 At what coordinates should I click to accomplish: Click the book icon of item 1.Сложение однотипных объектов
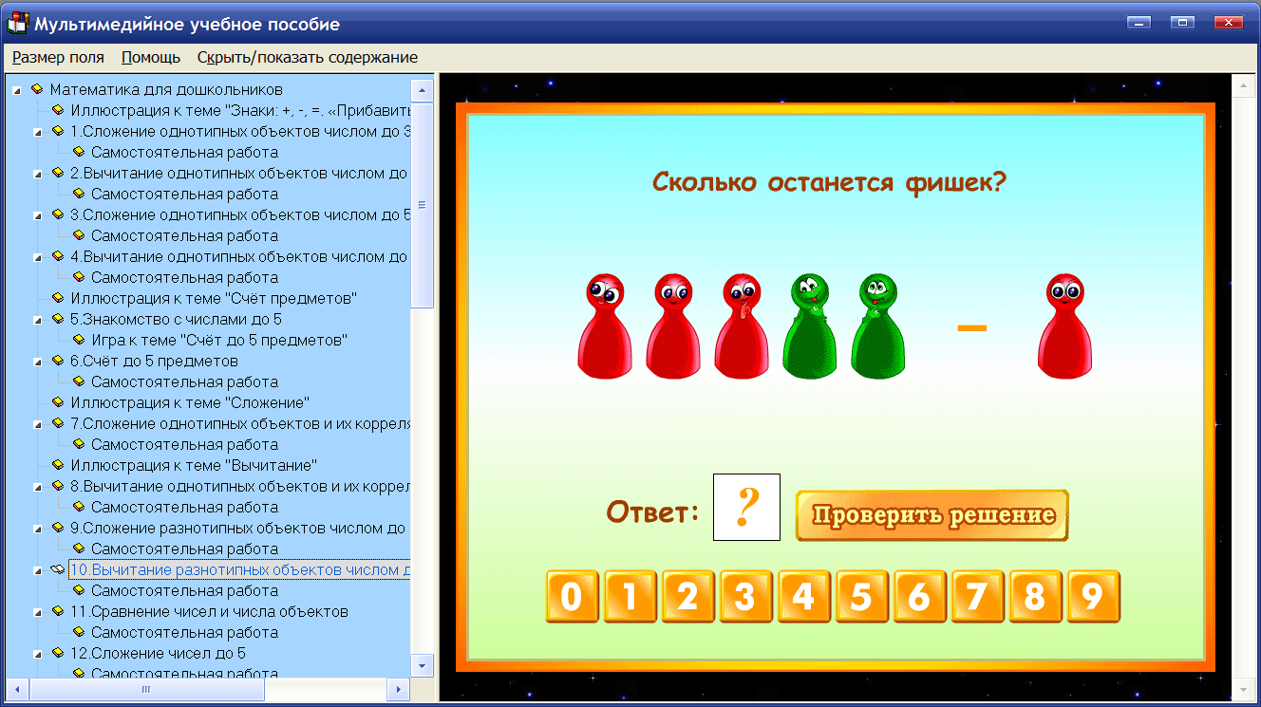coord(58,131)
